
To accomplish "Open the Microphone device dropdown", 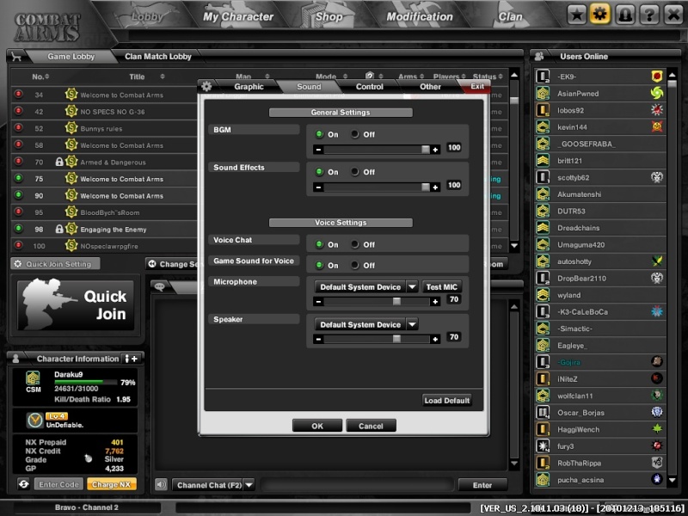I will point(412,287).
